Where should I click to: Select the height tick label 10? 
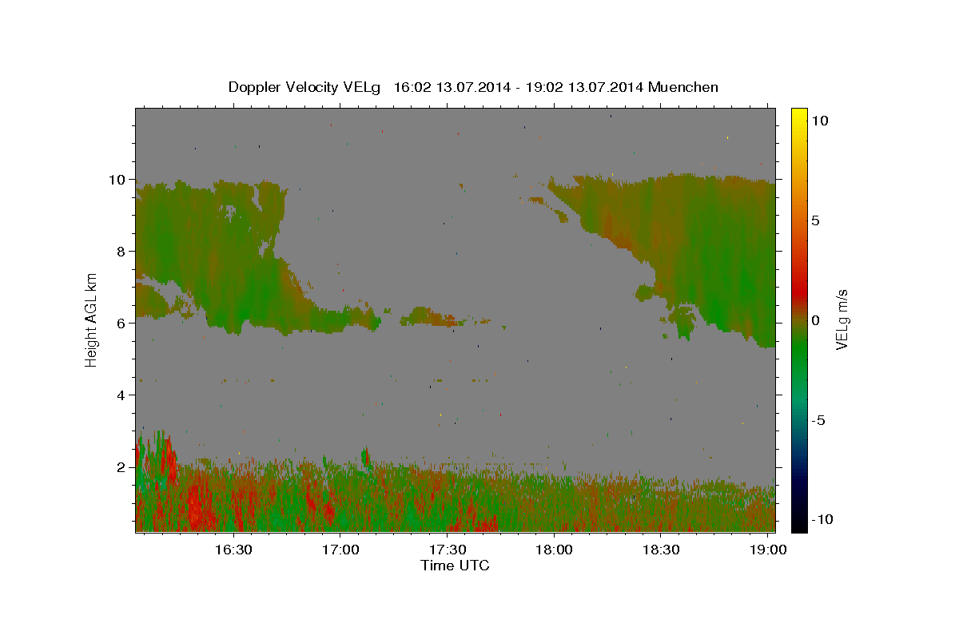point(118,180)
